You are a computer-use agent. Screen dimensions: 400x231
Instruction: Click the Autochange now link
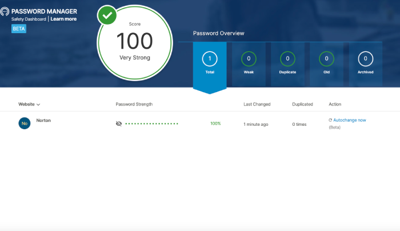[350, 120]
